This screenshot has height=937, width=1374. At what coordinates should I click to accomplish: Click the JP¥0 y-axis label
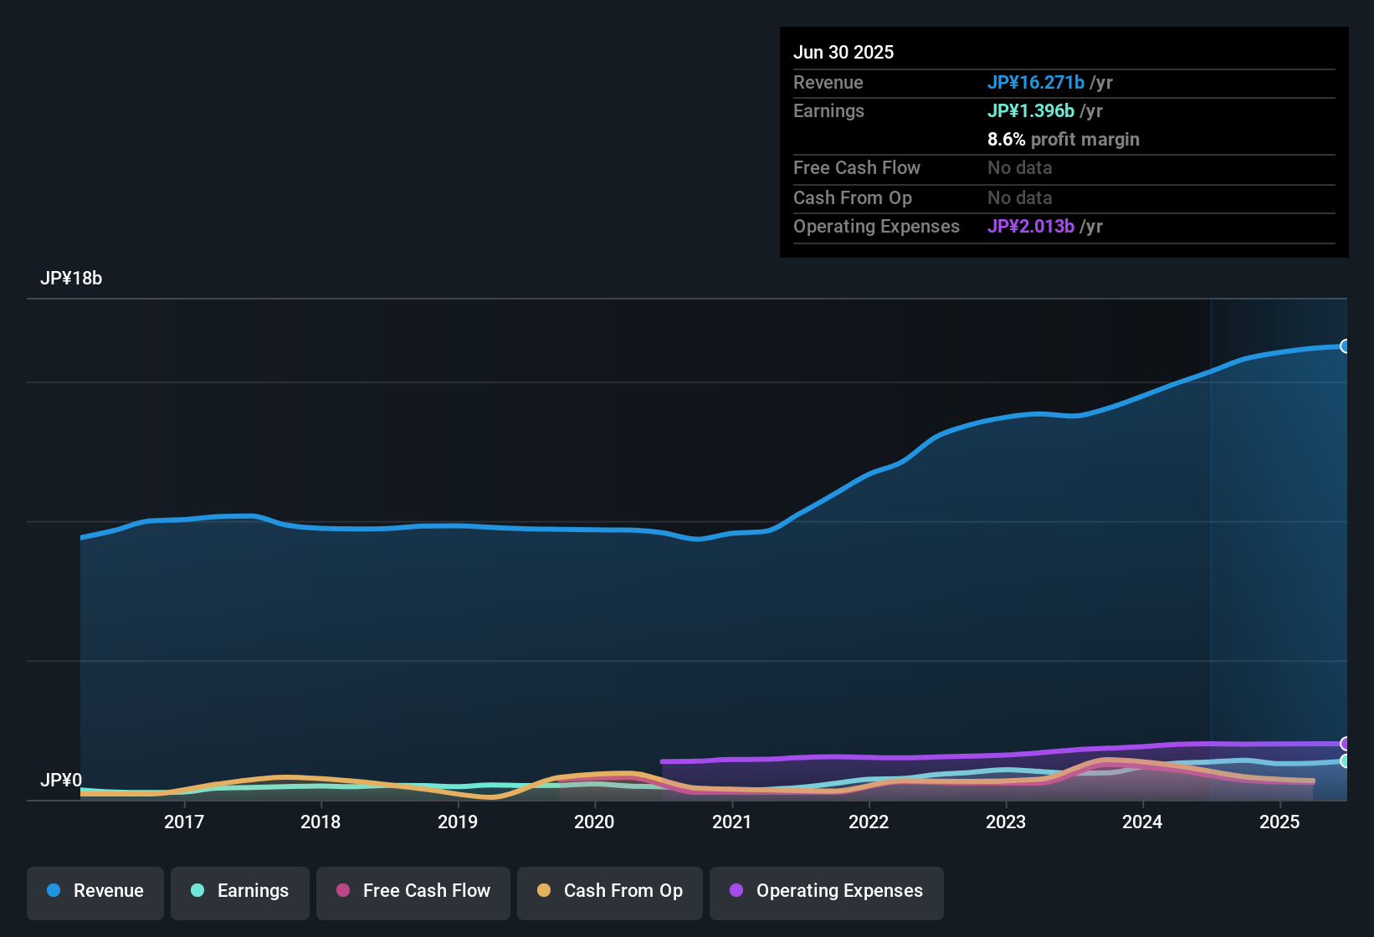coord(61,781)
